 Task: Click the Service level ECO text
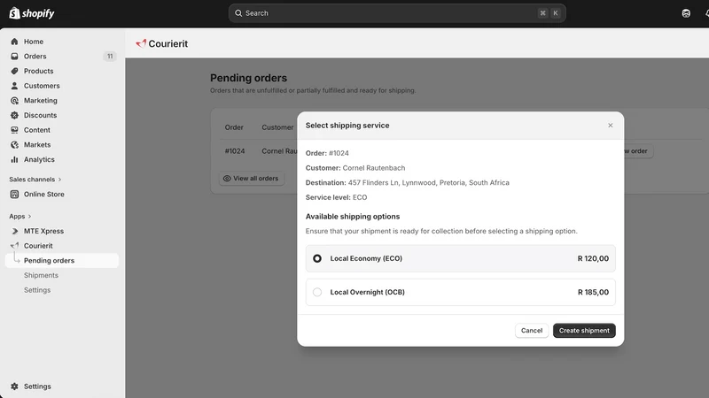pyautogui.click(x=336, y=197)
